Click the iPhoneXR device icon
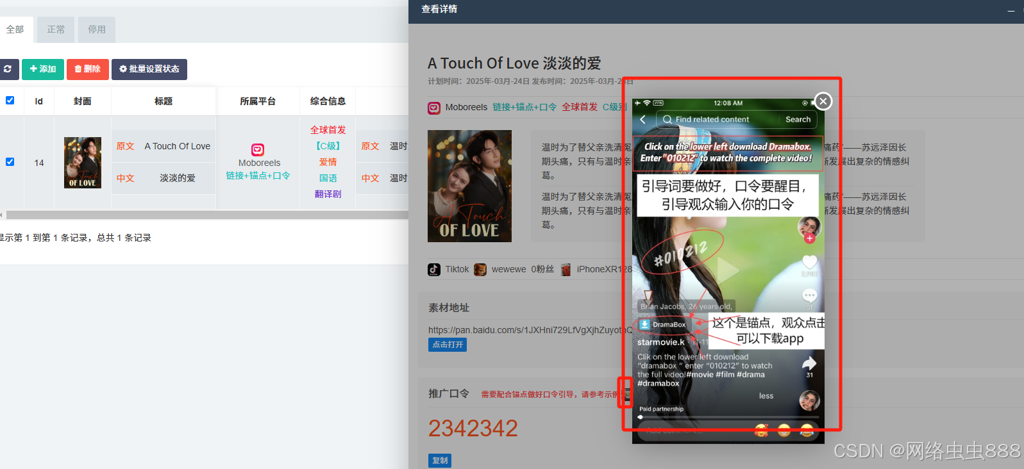1024x469 pixels. coord(566,270)
